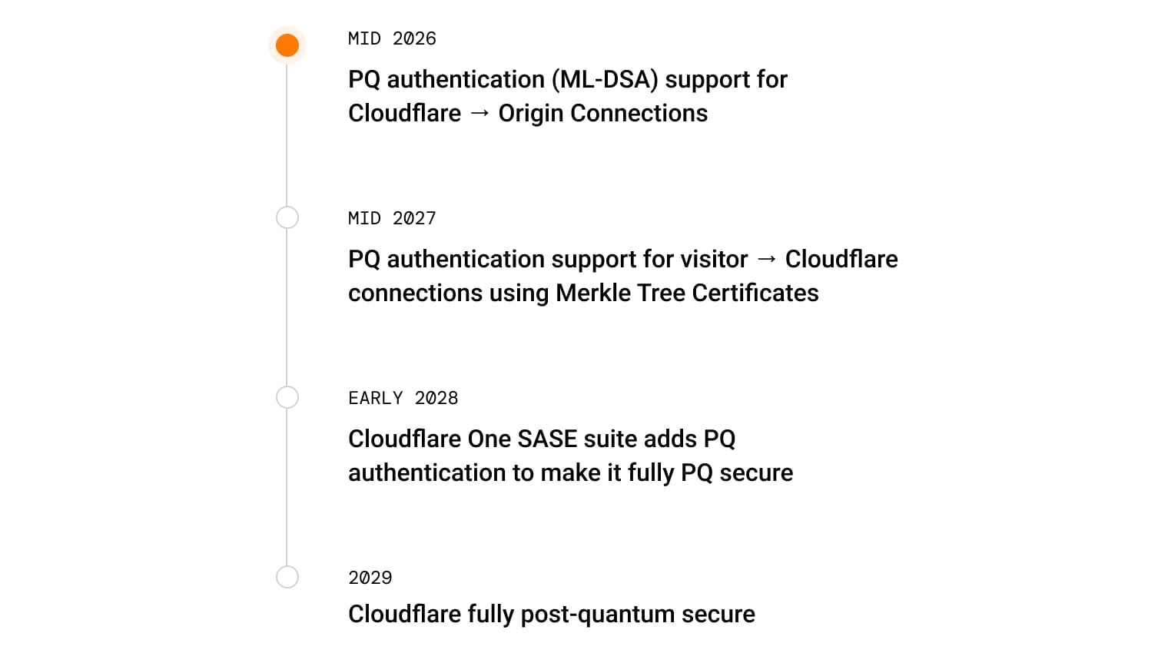Click the "Origin Connections" text
The image size is (1168, 653).
pyautogui.click(x=602, y=114)
